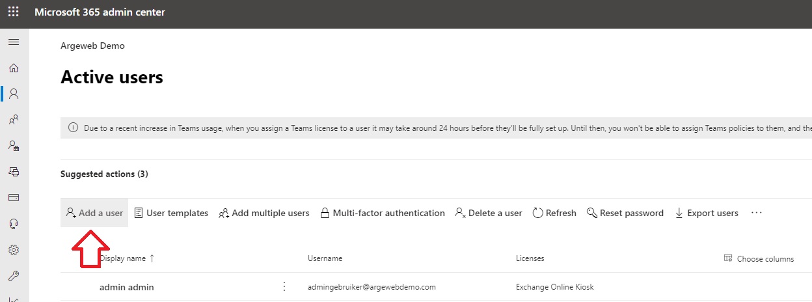Image resolution: width=812 pixels, height=302 pixels.
Task: Click the Teams usage info icon
Action: [x=73, y=128]
